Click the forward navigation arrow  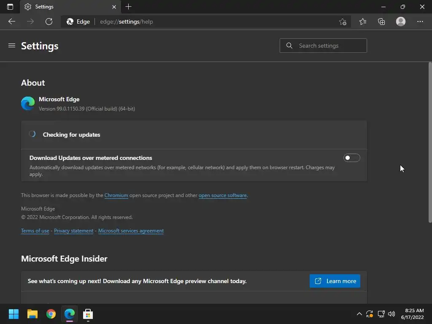click(30, 22)
